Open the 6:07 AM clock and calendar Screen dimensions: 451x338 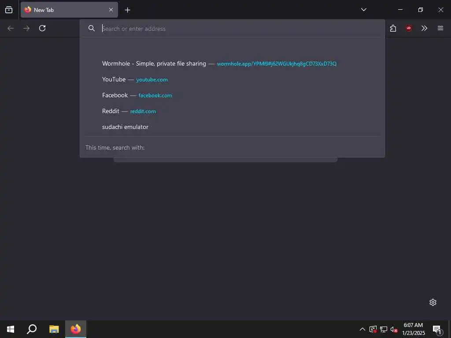[x=413, y=329]
